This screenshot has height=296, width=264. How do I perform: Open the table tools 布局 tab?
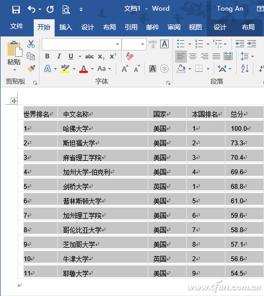(x=248, y=27)
